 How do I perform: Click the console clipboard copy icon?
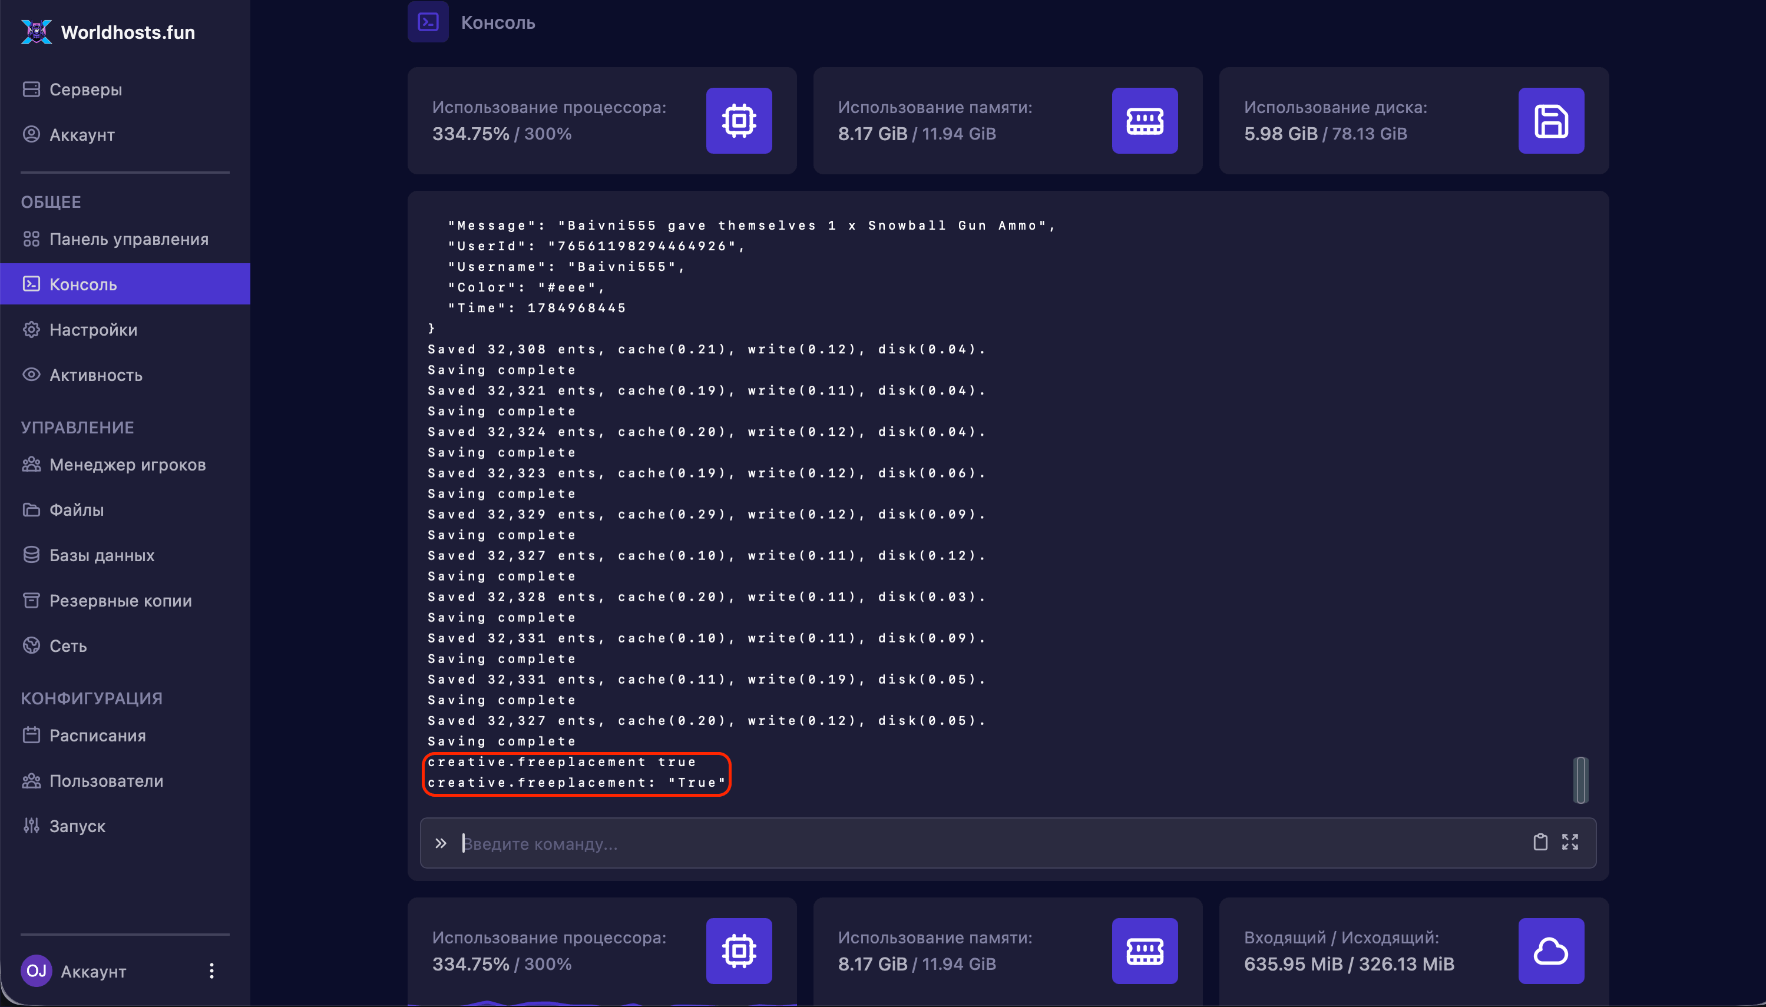coord(1540,842)
